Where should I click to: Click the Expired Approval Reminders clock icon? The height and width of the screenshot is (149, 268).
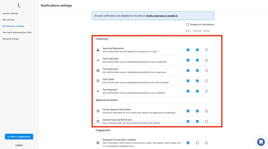[x=98, y=121]
